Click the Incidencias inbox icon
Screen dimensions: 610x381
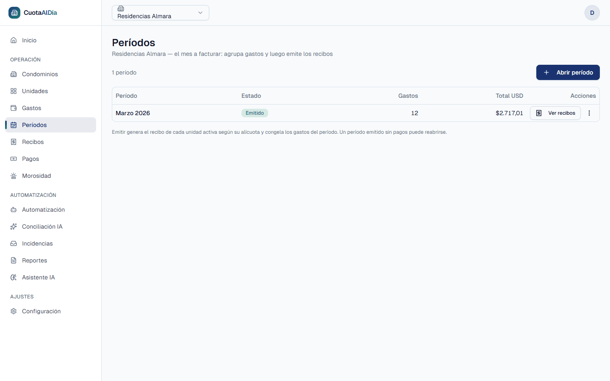pos(14,243)
